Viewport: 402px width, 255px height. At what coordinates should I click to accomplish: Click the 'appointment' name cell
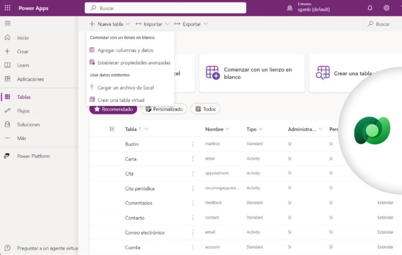click(x=217, y=173)
